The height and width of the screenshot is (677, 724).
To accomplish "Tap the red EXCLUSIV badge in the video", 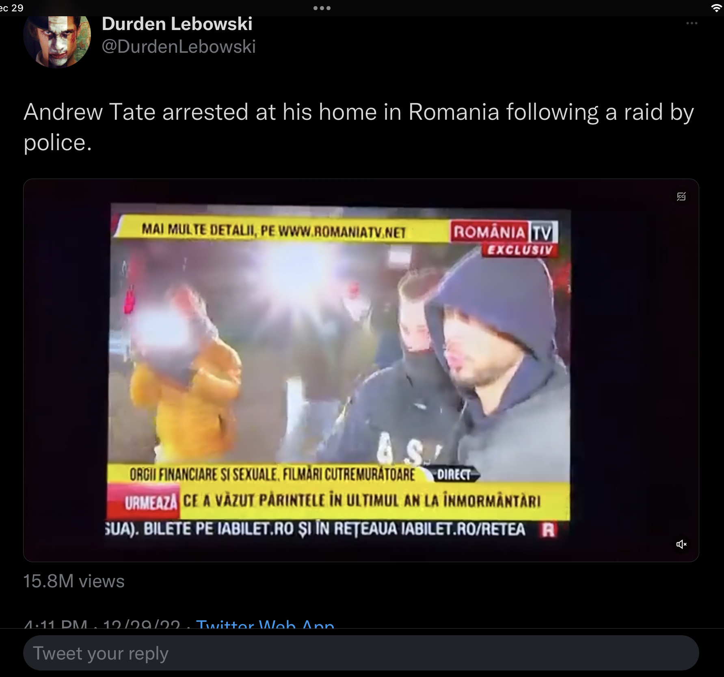I will point(519,250).
